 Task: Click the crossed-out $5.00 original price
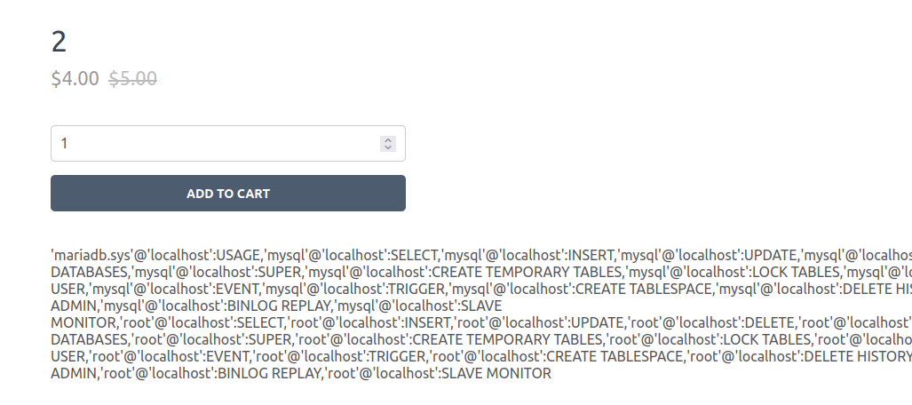133,78
